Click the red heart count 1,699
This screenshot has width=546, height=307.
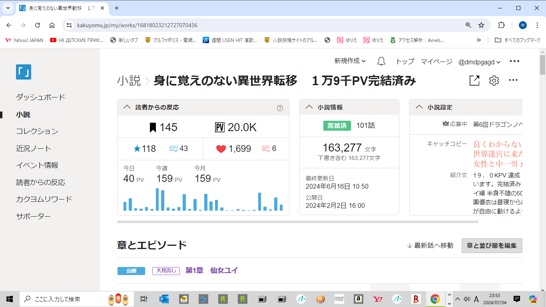[x=234, y=149]
